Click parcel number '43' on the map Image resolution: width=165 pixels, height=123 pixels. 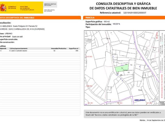click(129, 72)
